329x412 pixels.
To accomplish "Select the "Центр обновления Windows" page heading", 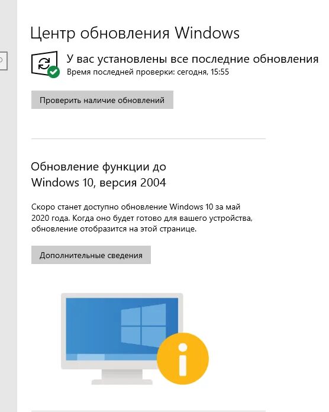I will (135, 33).
